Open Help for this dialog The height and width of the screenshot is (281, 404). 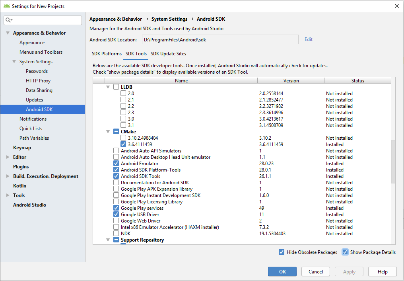(x=383, y=271)
